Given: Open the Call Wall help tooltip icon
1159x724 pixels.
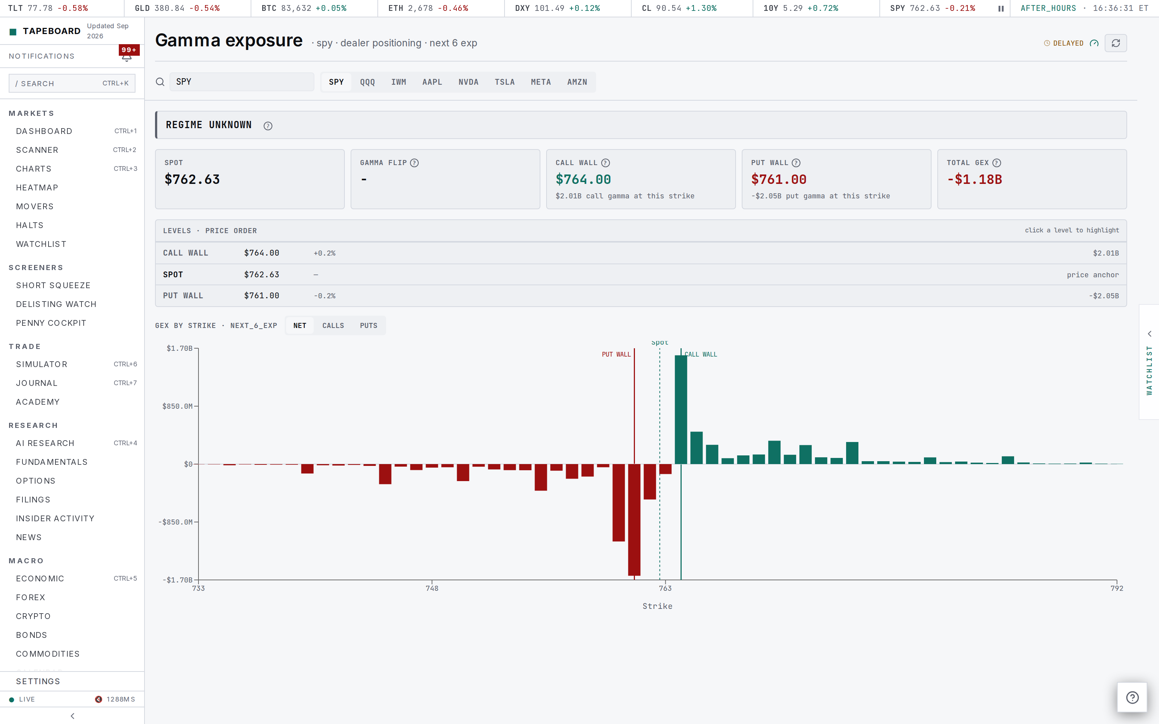Looking at the screenshot, I should 605,163.
